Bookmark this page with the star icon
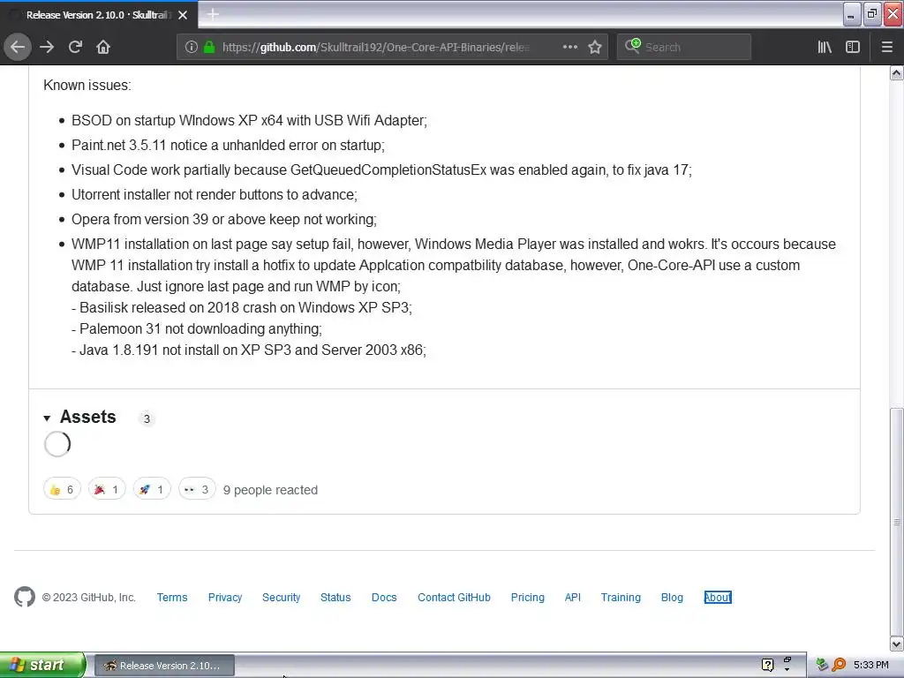The image size is (904, 678). point(595,47)
